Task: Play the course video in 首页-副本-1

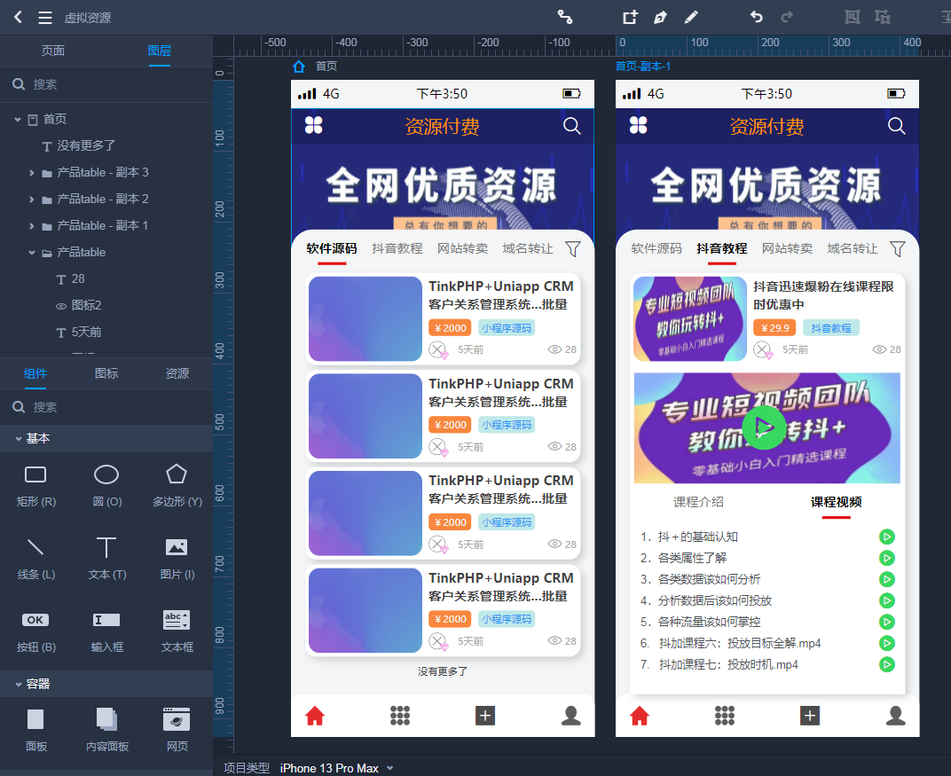Action: click(x=764, y=428)
